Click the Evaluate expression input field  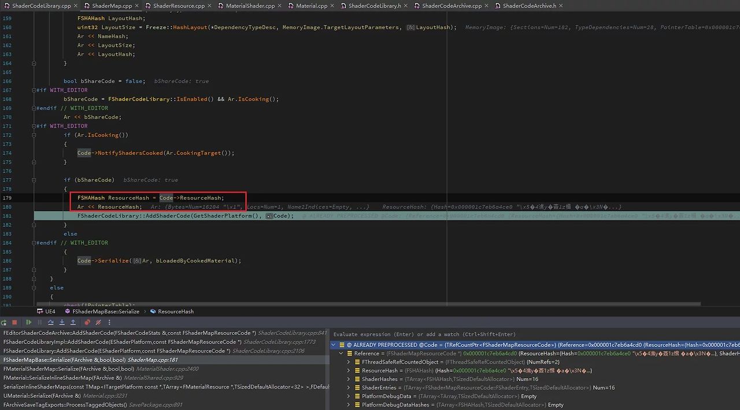[535, 334]
